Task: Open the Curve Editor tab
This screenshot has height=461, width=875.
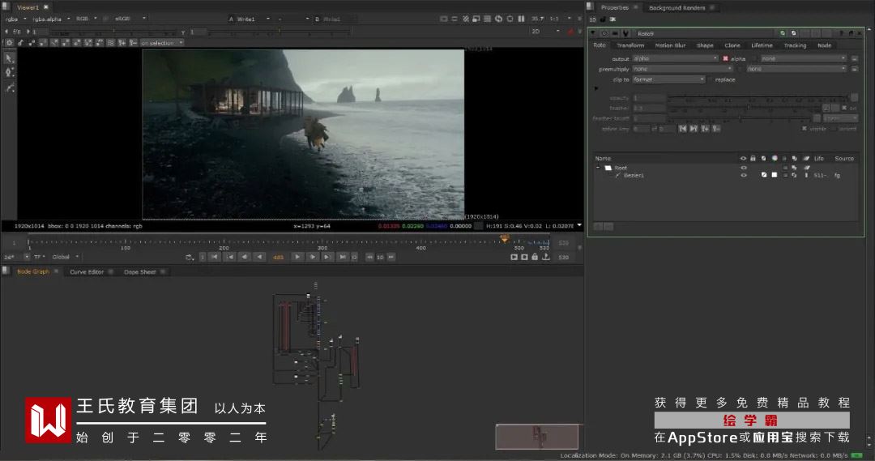Action: (x=87, y=272)
